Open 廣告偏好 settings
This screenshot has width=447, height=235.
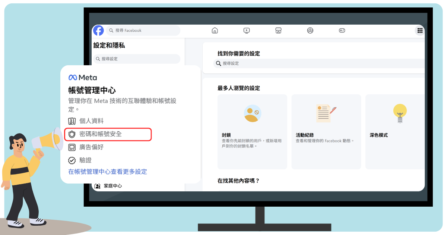point(91,147)
